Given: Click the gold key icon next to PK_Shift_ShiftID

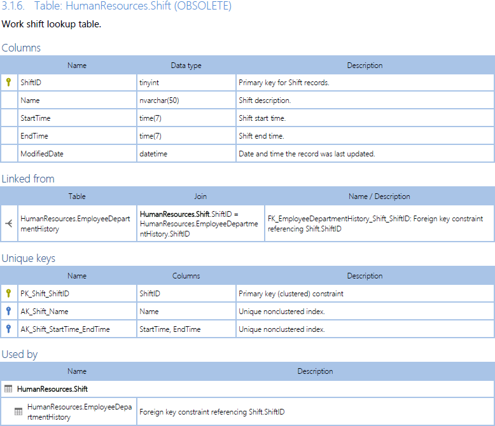Looking at the screenshot, I should coord(8,294).
